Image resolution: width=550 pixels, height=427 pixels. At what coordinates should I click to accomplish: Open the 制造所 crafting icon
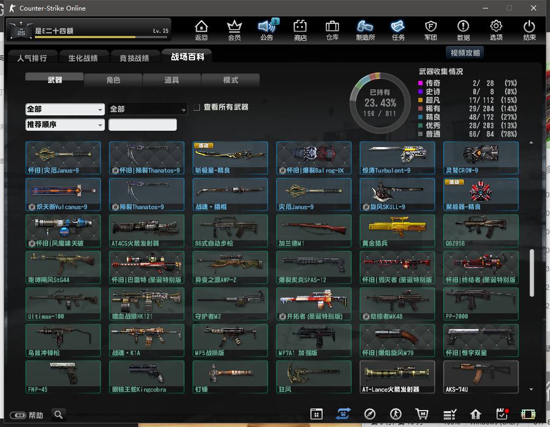[x=365, y=30]
